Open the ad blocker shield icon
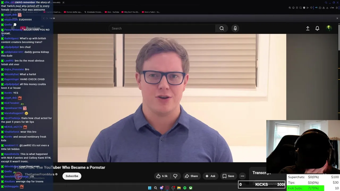This screenshot has width=340, height=191. coord(304,8)
